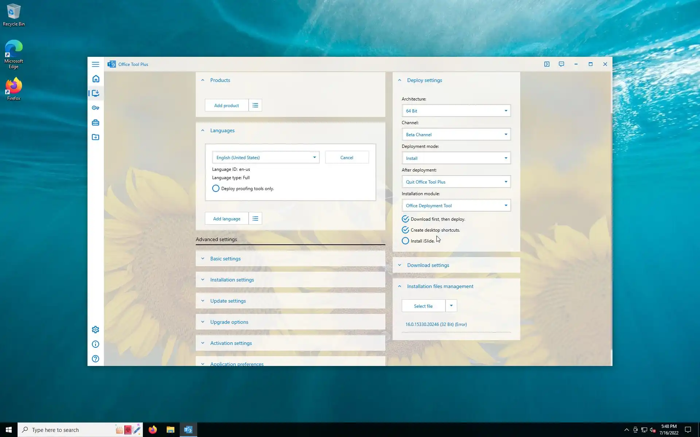Enable Deploy proofing tools only
Viewport: 700px width, 437px height.
click(216, 188)
